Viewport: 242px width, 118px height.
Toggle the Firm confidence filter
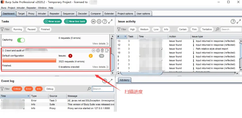194,29
